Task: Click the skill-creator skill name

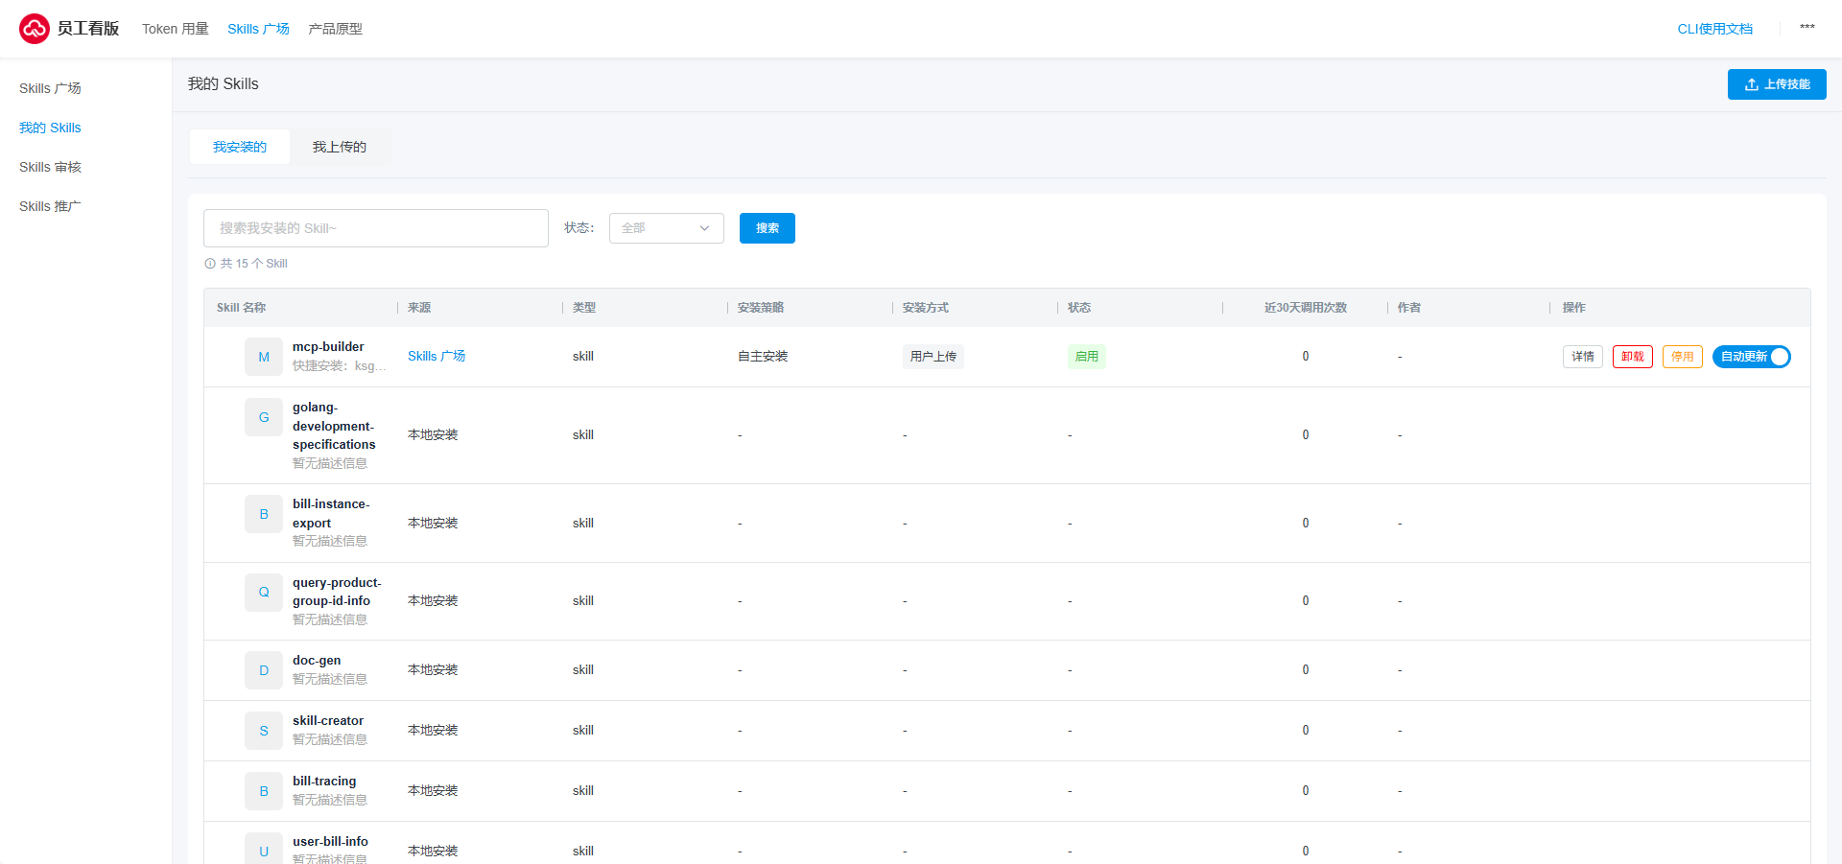Action: click(328, 721)
